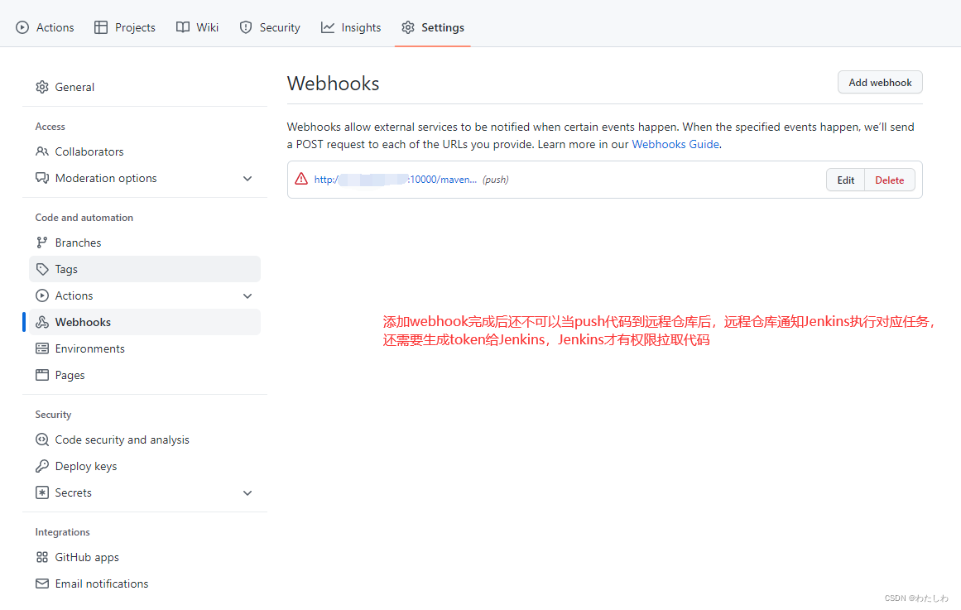Screen dimensions: 961x610
Task: Open the Webhooks Guide link
Action: click(675, 144)
